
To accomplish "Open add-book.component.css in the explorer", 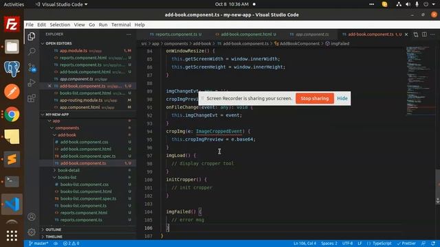I will click(x=84, y=142).
